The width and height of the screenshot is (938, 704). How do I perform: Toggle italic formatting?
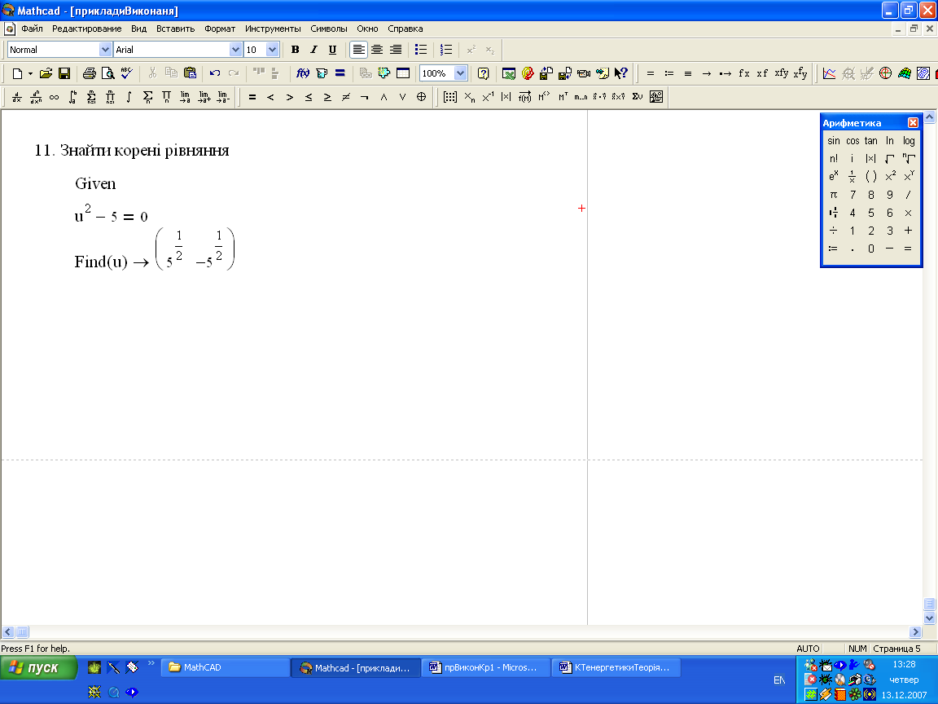313,50
